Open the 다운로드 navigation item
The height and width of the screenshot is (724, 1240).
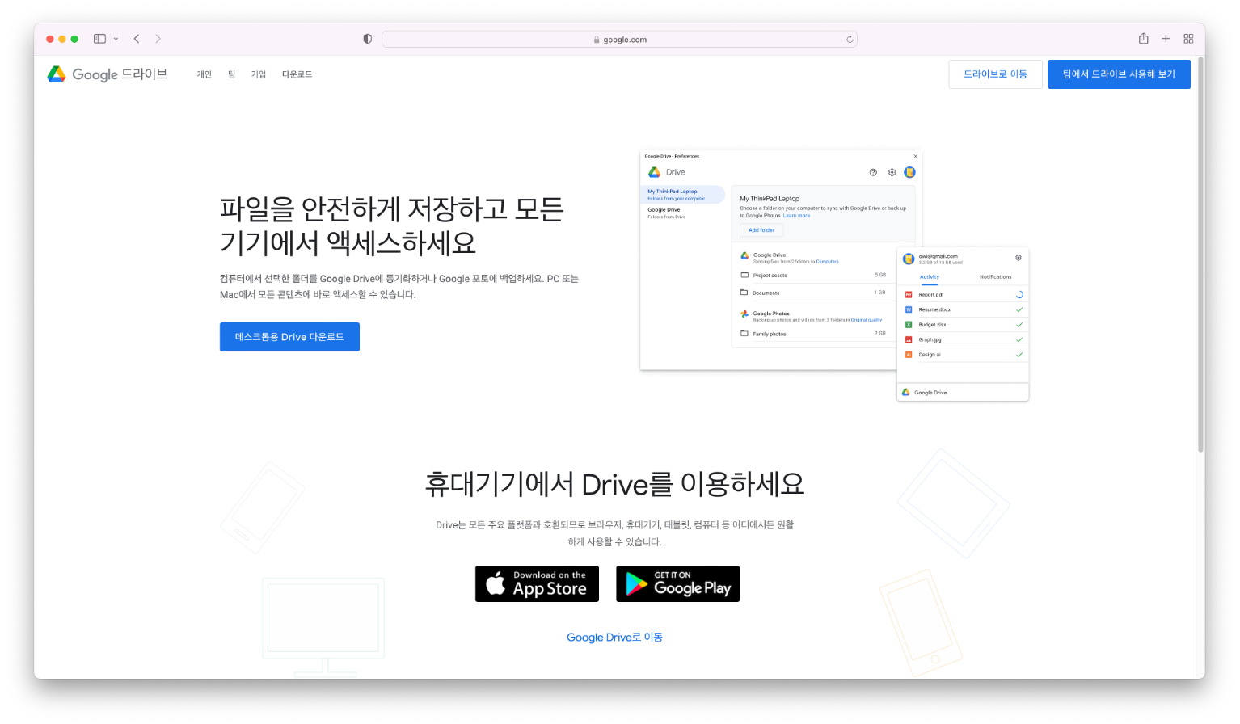pyautogui.click(x=297, y=74)
